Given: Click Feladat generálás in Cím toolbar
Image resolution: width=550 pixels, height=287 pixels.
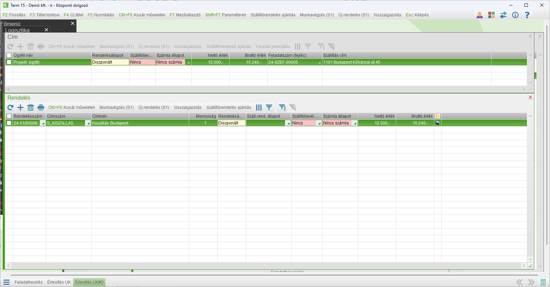Looking at the screenshot, I should (273, 47).
